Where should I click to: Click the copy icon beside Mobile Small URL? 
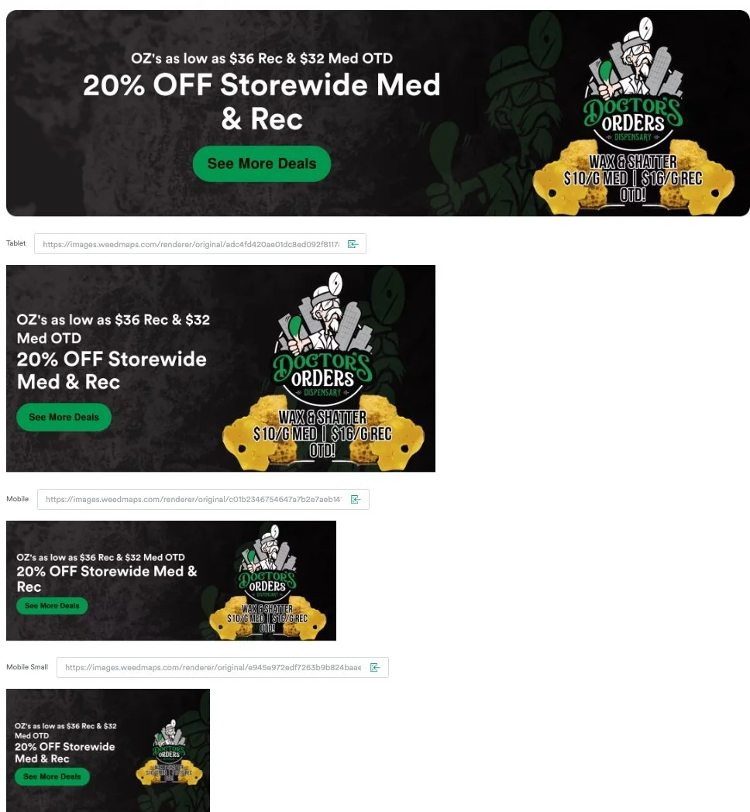point(375,668)
